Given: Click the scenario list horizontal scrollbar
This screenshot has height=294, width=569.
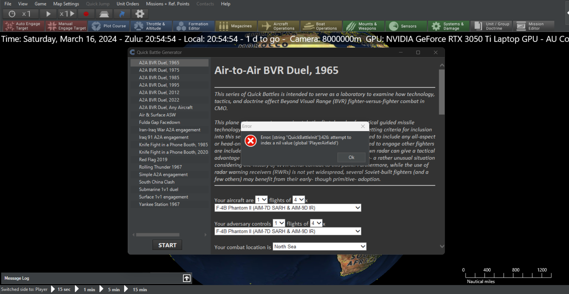Looking at the screenshot, I should (158, 235).
